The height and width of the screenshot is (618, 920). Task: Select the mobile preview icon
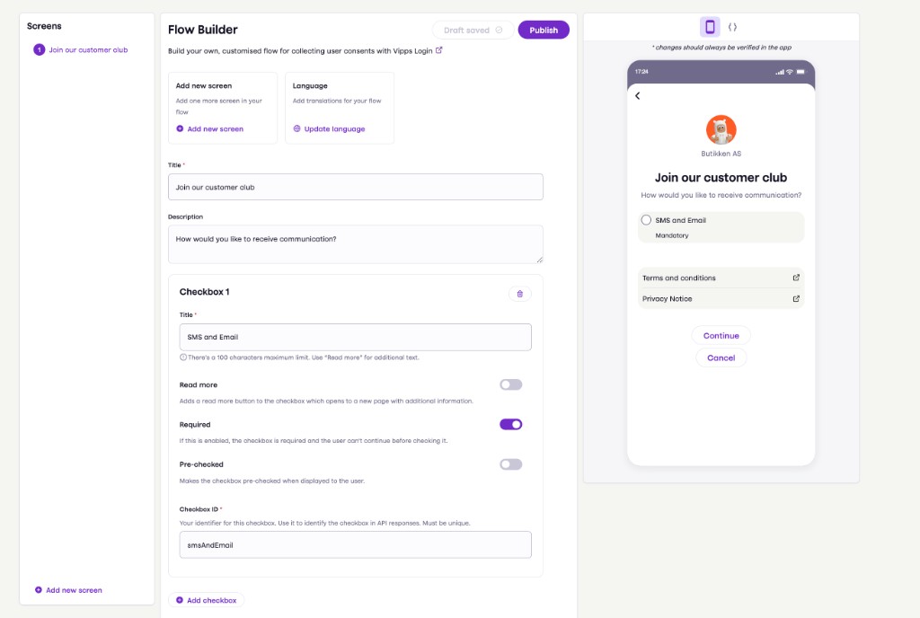709,27
